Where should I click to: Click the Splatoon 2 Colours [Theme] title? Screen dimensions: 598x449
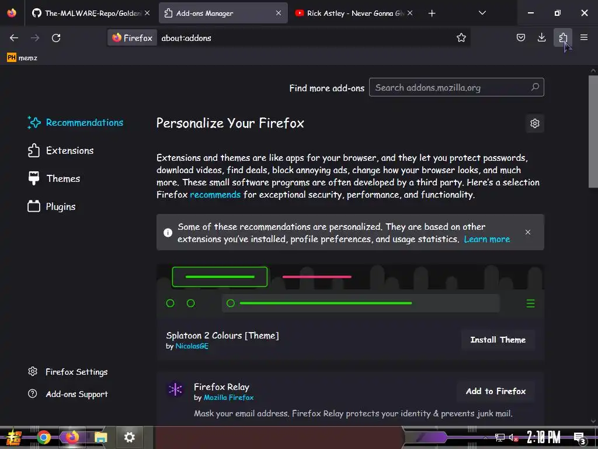click(222, 335)
